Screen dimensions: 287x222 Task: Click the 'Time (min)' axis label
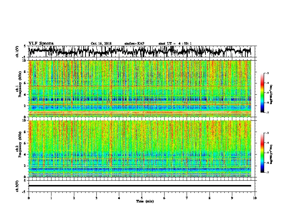[x=145, y=201]
